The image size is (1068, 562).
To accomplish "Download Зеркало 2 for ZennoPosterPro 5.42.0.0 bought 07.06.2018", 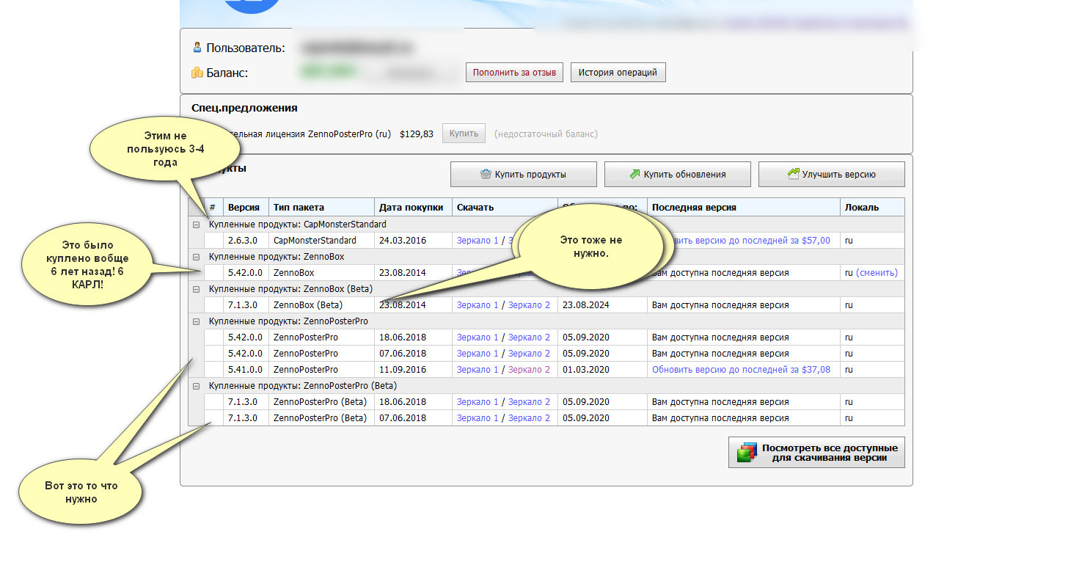I will (529, 354).
